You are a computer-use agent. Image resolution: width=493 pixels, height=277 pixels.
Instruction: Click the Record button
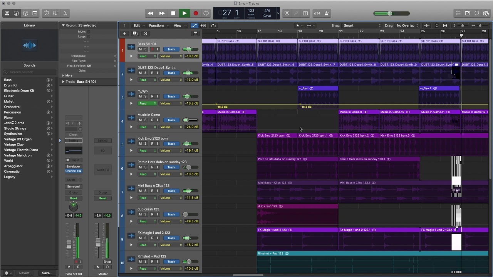(x=195, y=13)
